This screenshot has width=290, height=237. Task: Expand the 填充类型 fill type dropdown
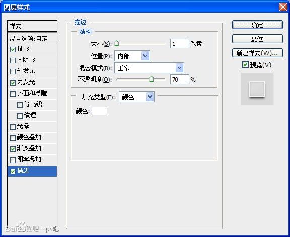click(x=136, y=97)
